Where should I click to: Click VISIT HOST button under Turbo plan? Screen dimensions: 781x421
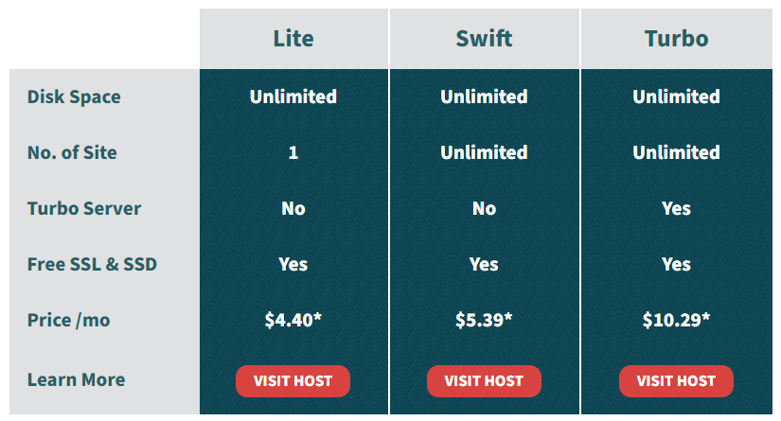tap(676, 381)
